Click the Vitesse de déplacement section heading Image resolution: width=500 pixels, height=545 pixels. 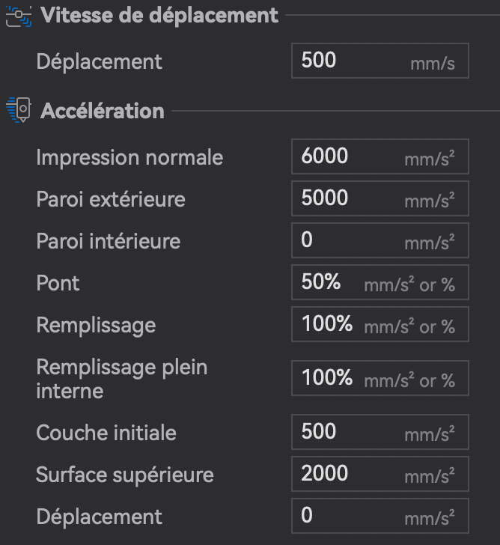point(159,16)
